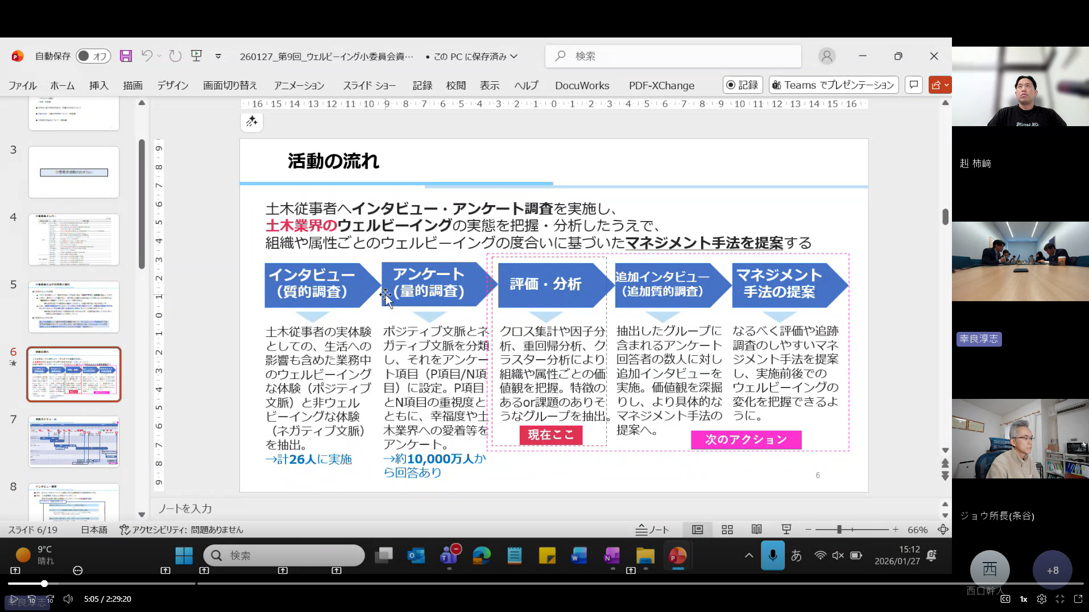Click the 記録 record button
1089x612 pixels.
[x=742, y=85]
